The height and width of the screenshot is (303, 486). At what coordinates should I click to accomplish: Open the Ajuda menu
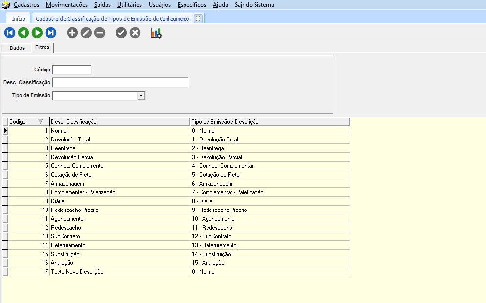tap(220, 5)
